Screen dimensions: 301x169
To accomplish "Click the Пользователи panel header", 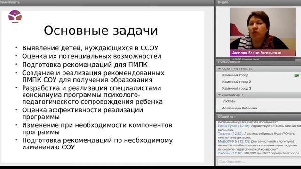I will tap(258, 62).
